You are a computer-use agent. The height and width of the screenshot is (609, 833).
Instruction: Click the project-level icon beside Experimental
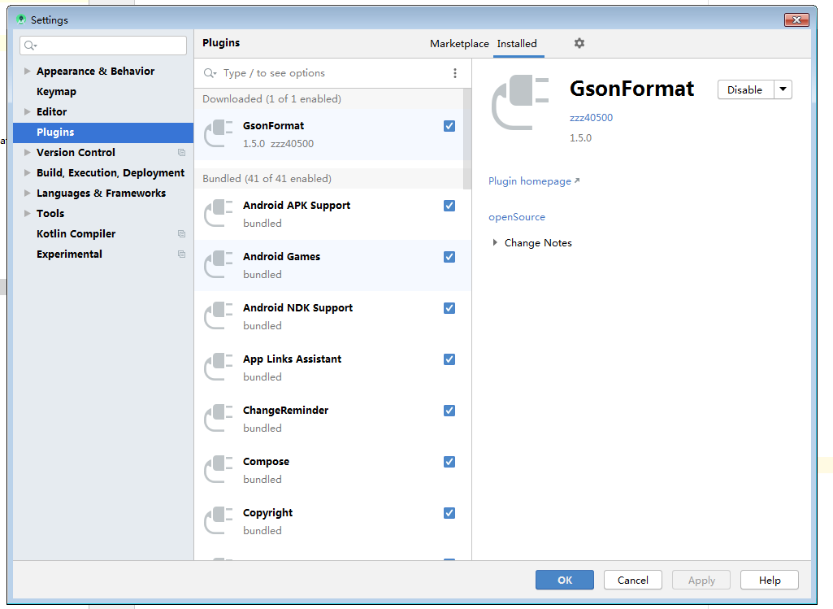[x=182, y=254]
